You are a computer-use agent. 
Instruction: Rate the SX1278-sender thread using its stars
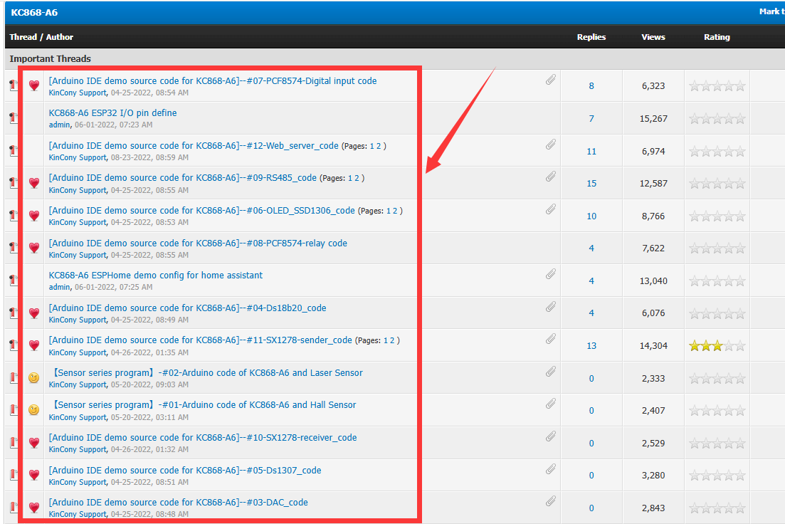tap(717, 346)
